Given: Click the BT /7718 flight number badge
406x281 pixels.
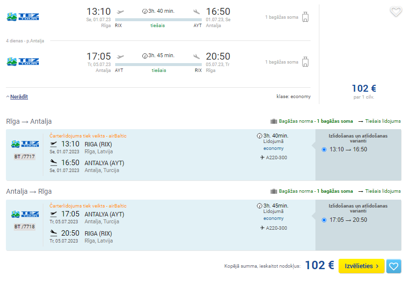Looking at the screenshot, I should pos(24,227).
